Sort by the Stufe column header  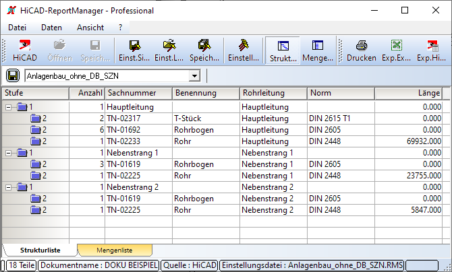coord(36,94)
